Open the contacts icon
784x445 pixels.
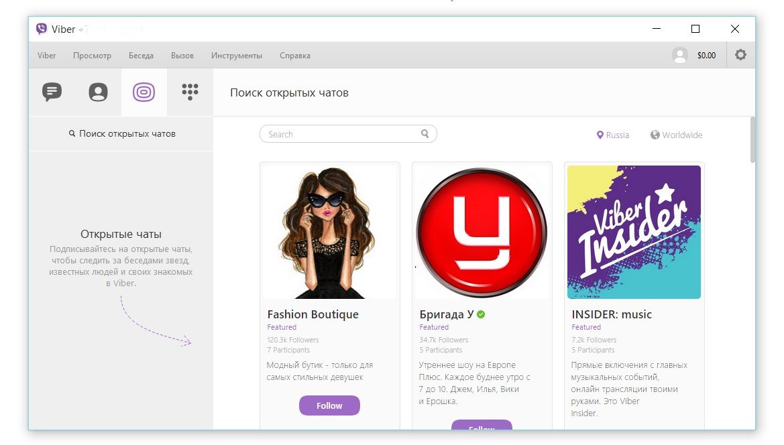(x=98, y=92)
